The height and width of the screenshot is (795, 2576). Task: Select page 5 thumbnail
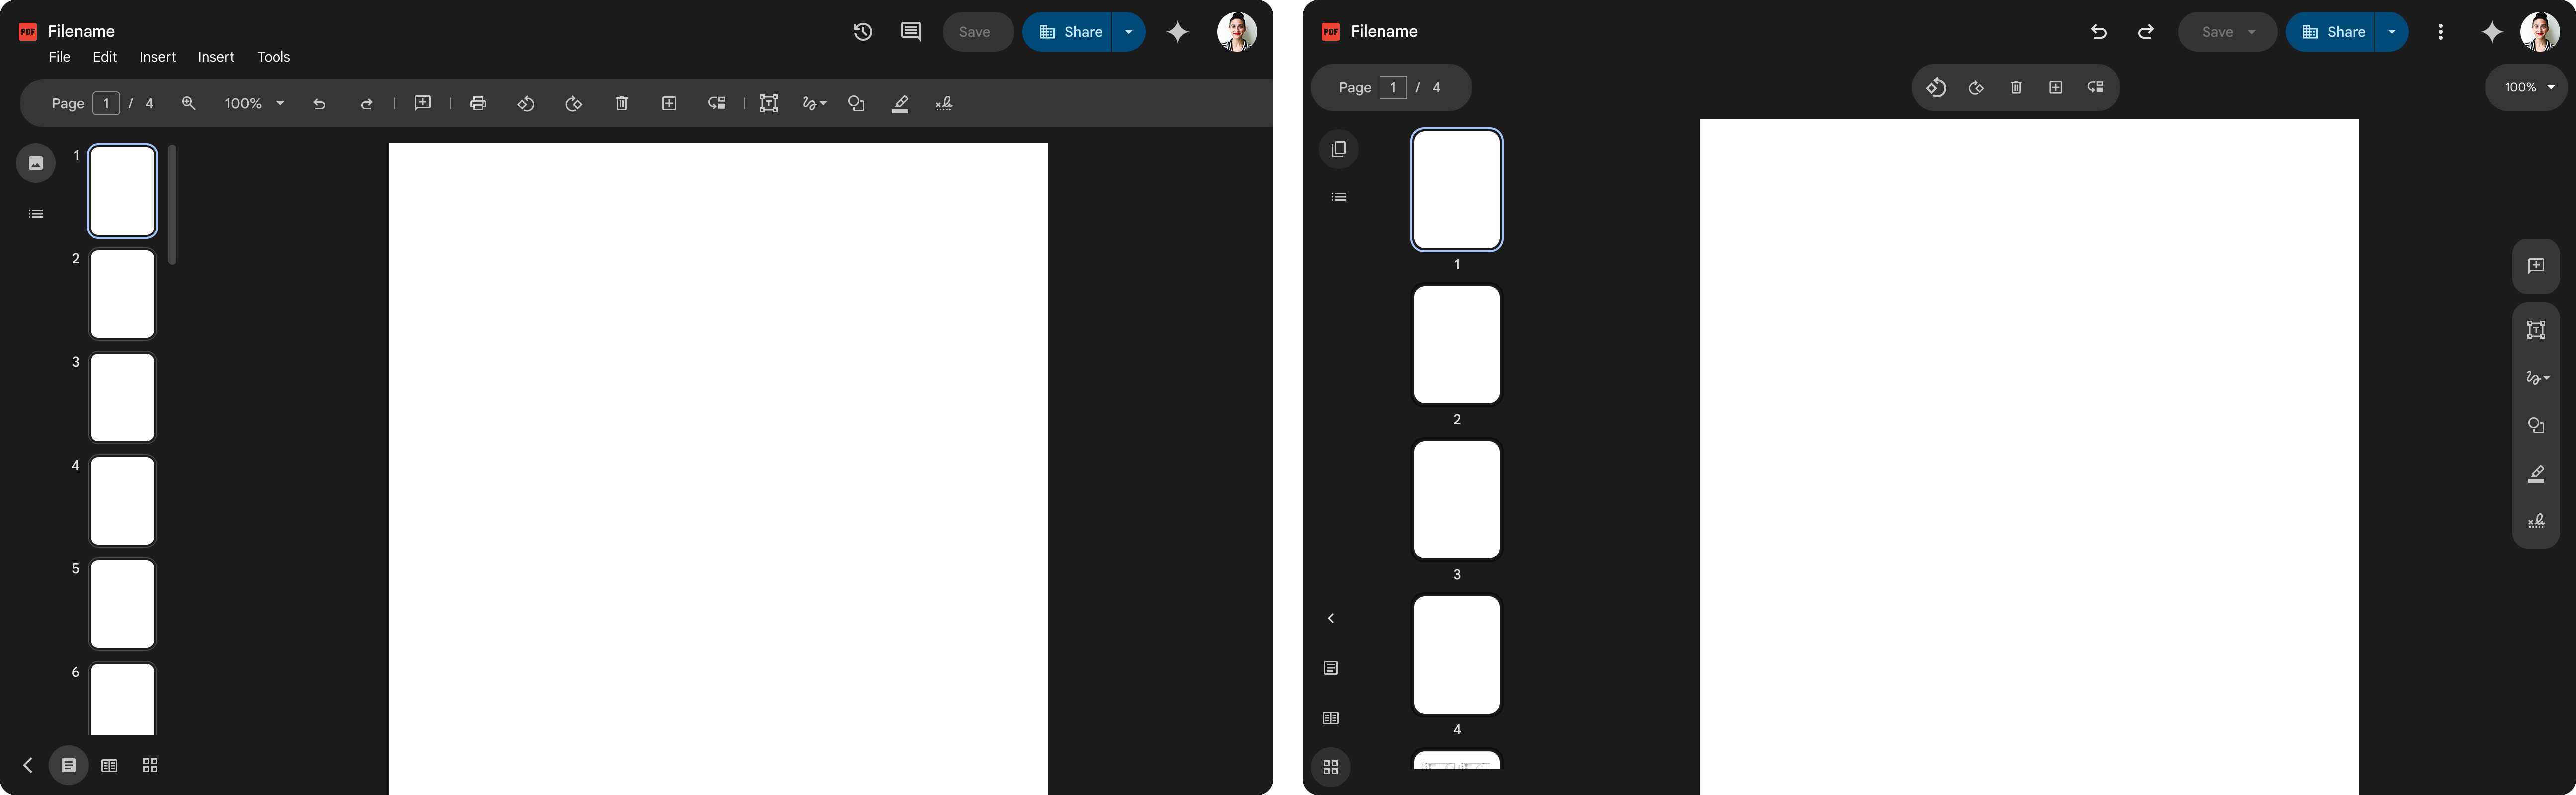[x=122, y=604]
